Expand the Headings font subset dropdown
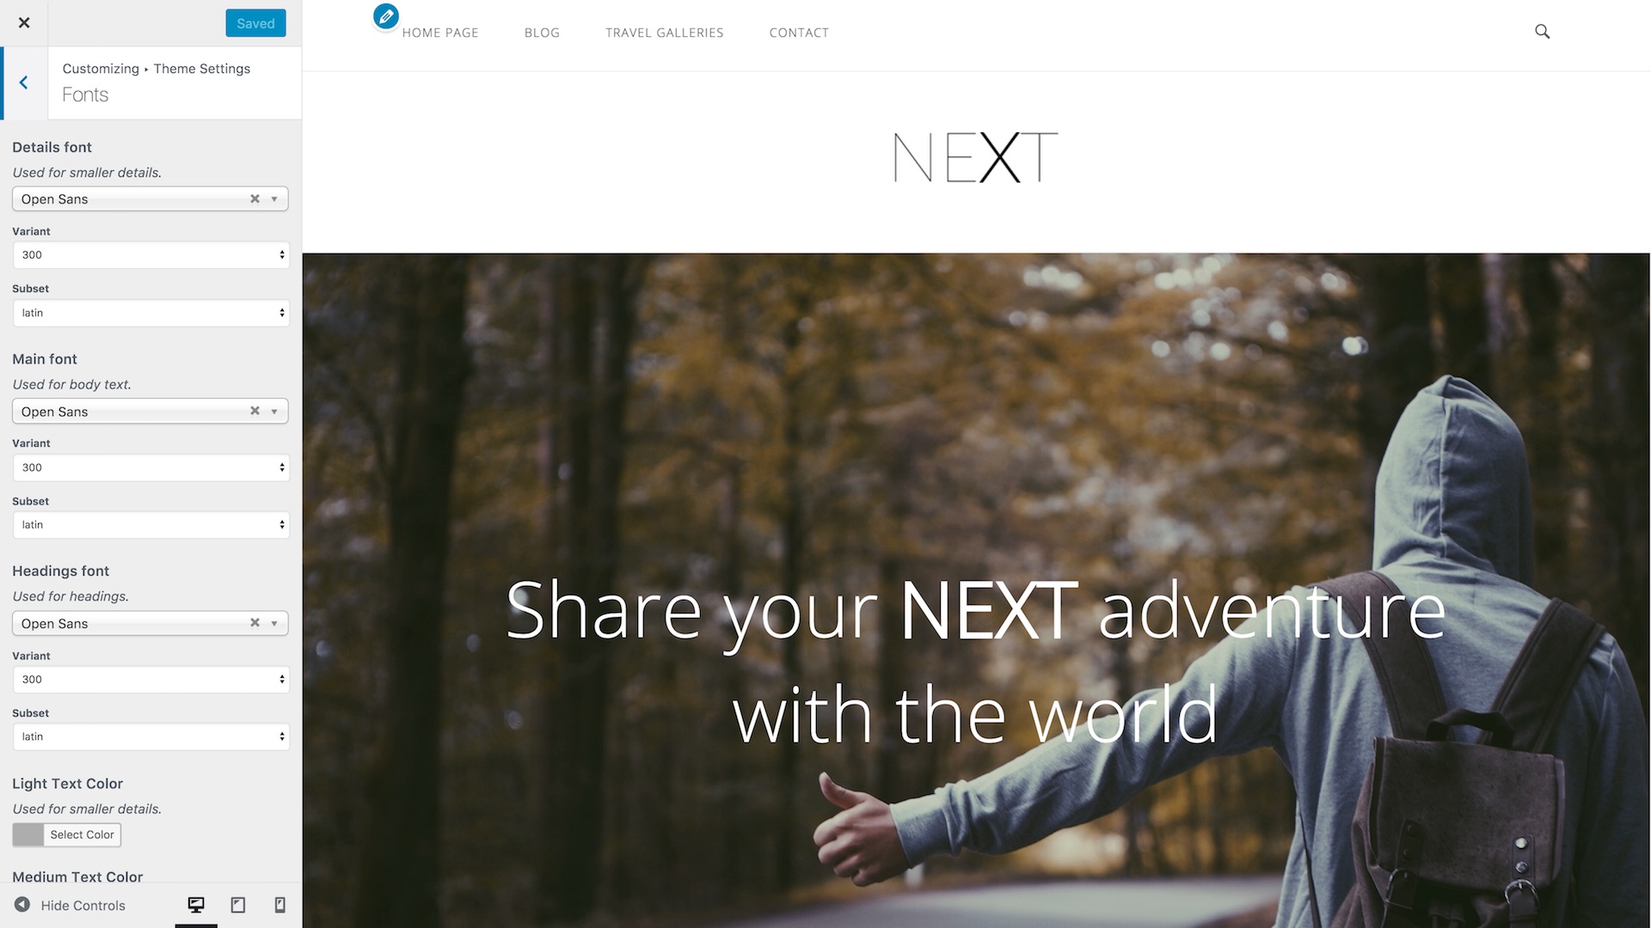This screenshot has width=1651, height=928. click(150, 736)
